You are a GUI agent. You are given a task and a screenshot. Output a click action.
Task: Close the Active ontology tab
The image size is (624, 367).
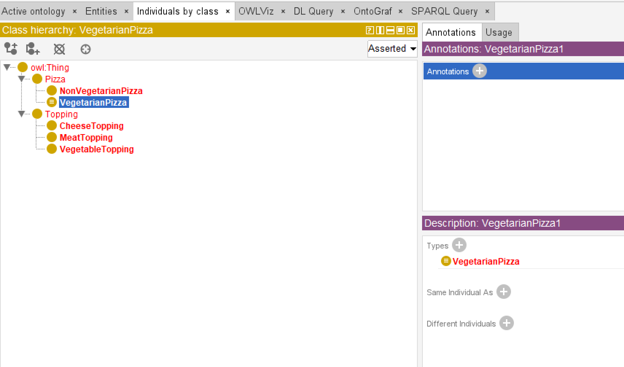pyautogui.click(x=75, y=12)
